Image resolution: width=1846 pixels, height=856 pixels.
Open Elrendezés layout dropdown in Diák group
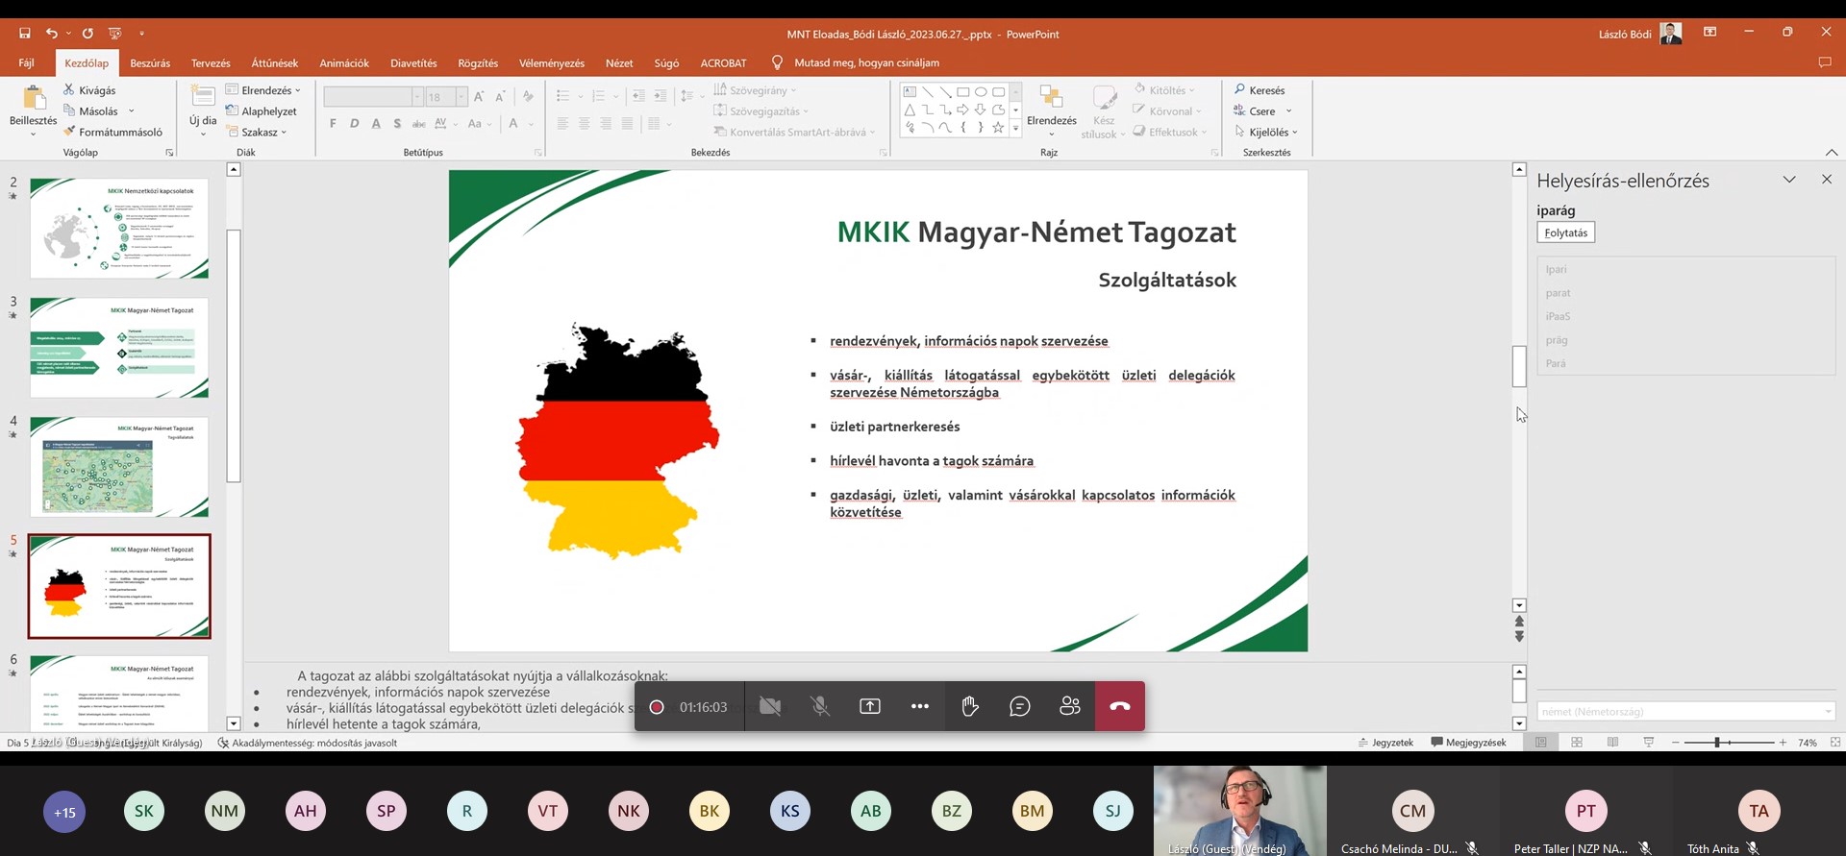tap(263, 90)
